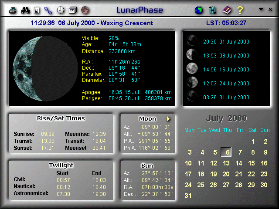The image size is (279, 209).
Task: Click the large waxing crescent moon image
Action: tap(45, 68)
